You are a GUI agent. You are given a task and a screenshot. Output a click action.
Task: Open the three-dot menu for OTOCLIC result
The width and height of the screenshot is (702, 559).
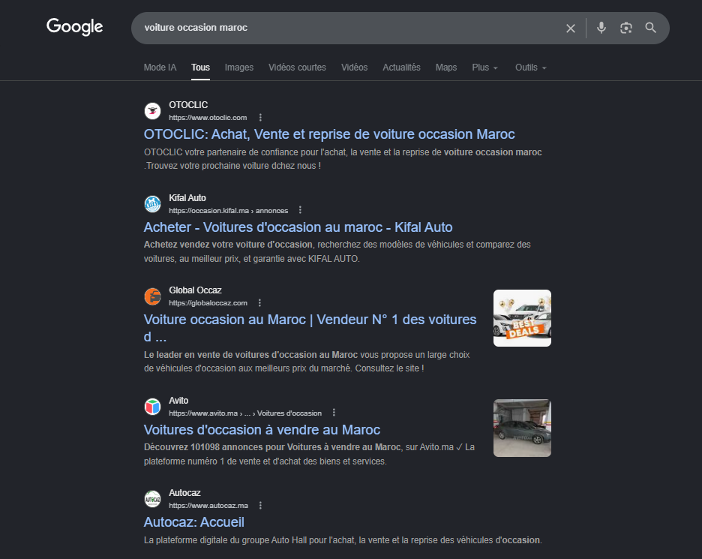click(260, 118)
